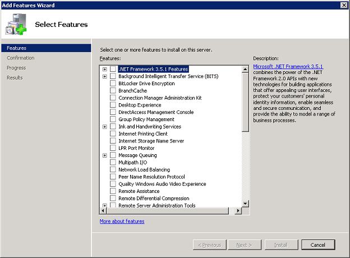Click the Install button
The height and width of the screenshot is (258, 350).
[x=281, y=245]
